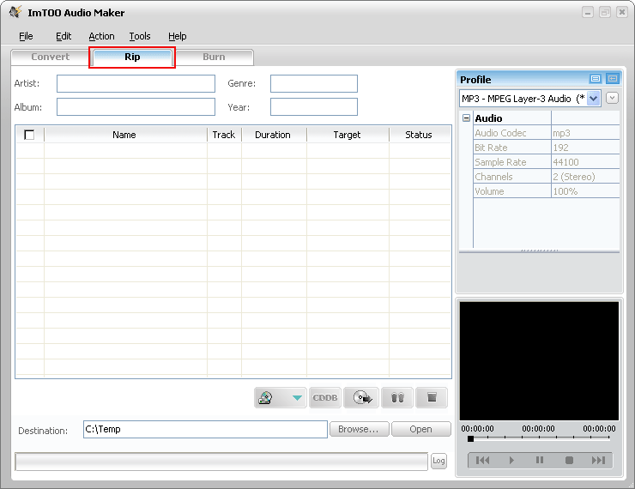Click the CDDB lookup button
Image resolution: width=635 pixels, height=489 pixels.
point(324,398)
